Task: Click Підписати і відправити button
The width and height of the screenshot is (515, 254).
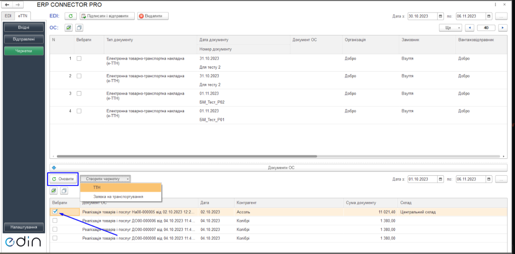Action: (x=107, y=16)
